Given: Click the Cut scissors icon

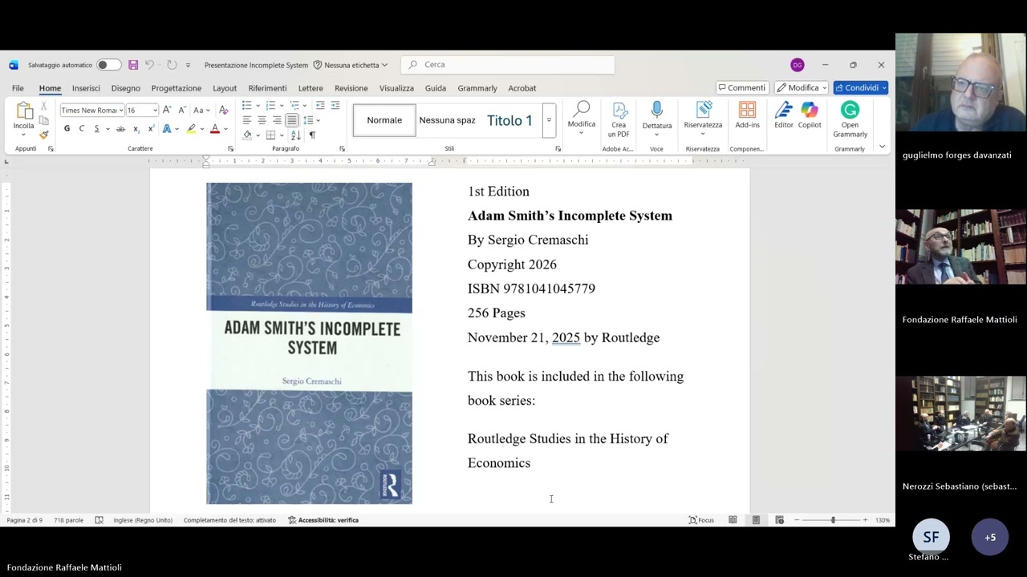Looking at the screenshot, I should click(x=44, y=107).
